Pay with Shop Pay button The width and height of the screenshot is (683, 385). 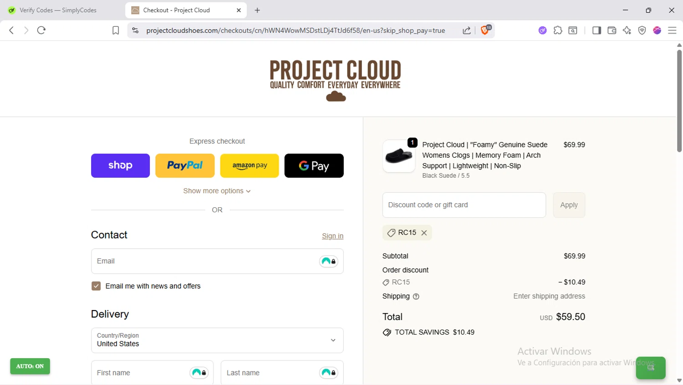tap(120, 165)
